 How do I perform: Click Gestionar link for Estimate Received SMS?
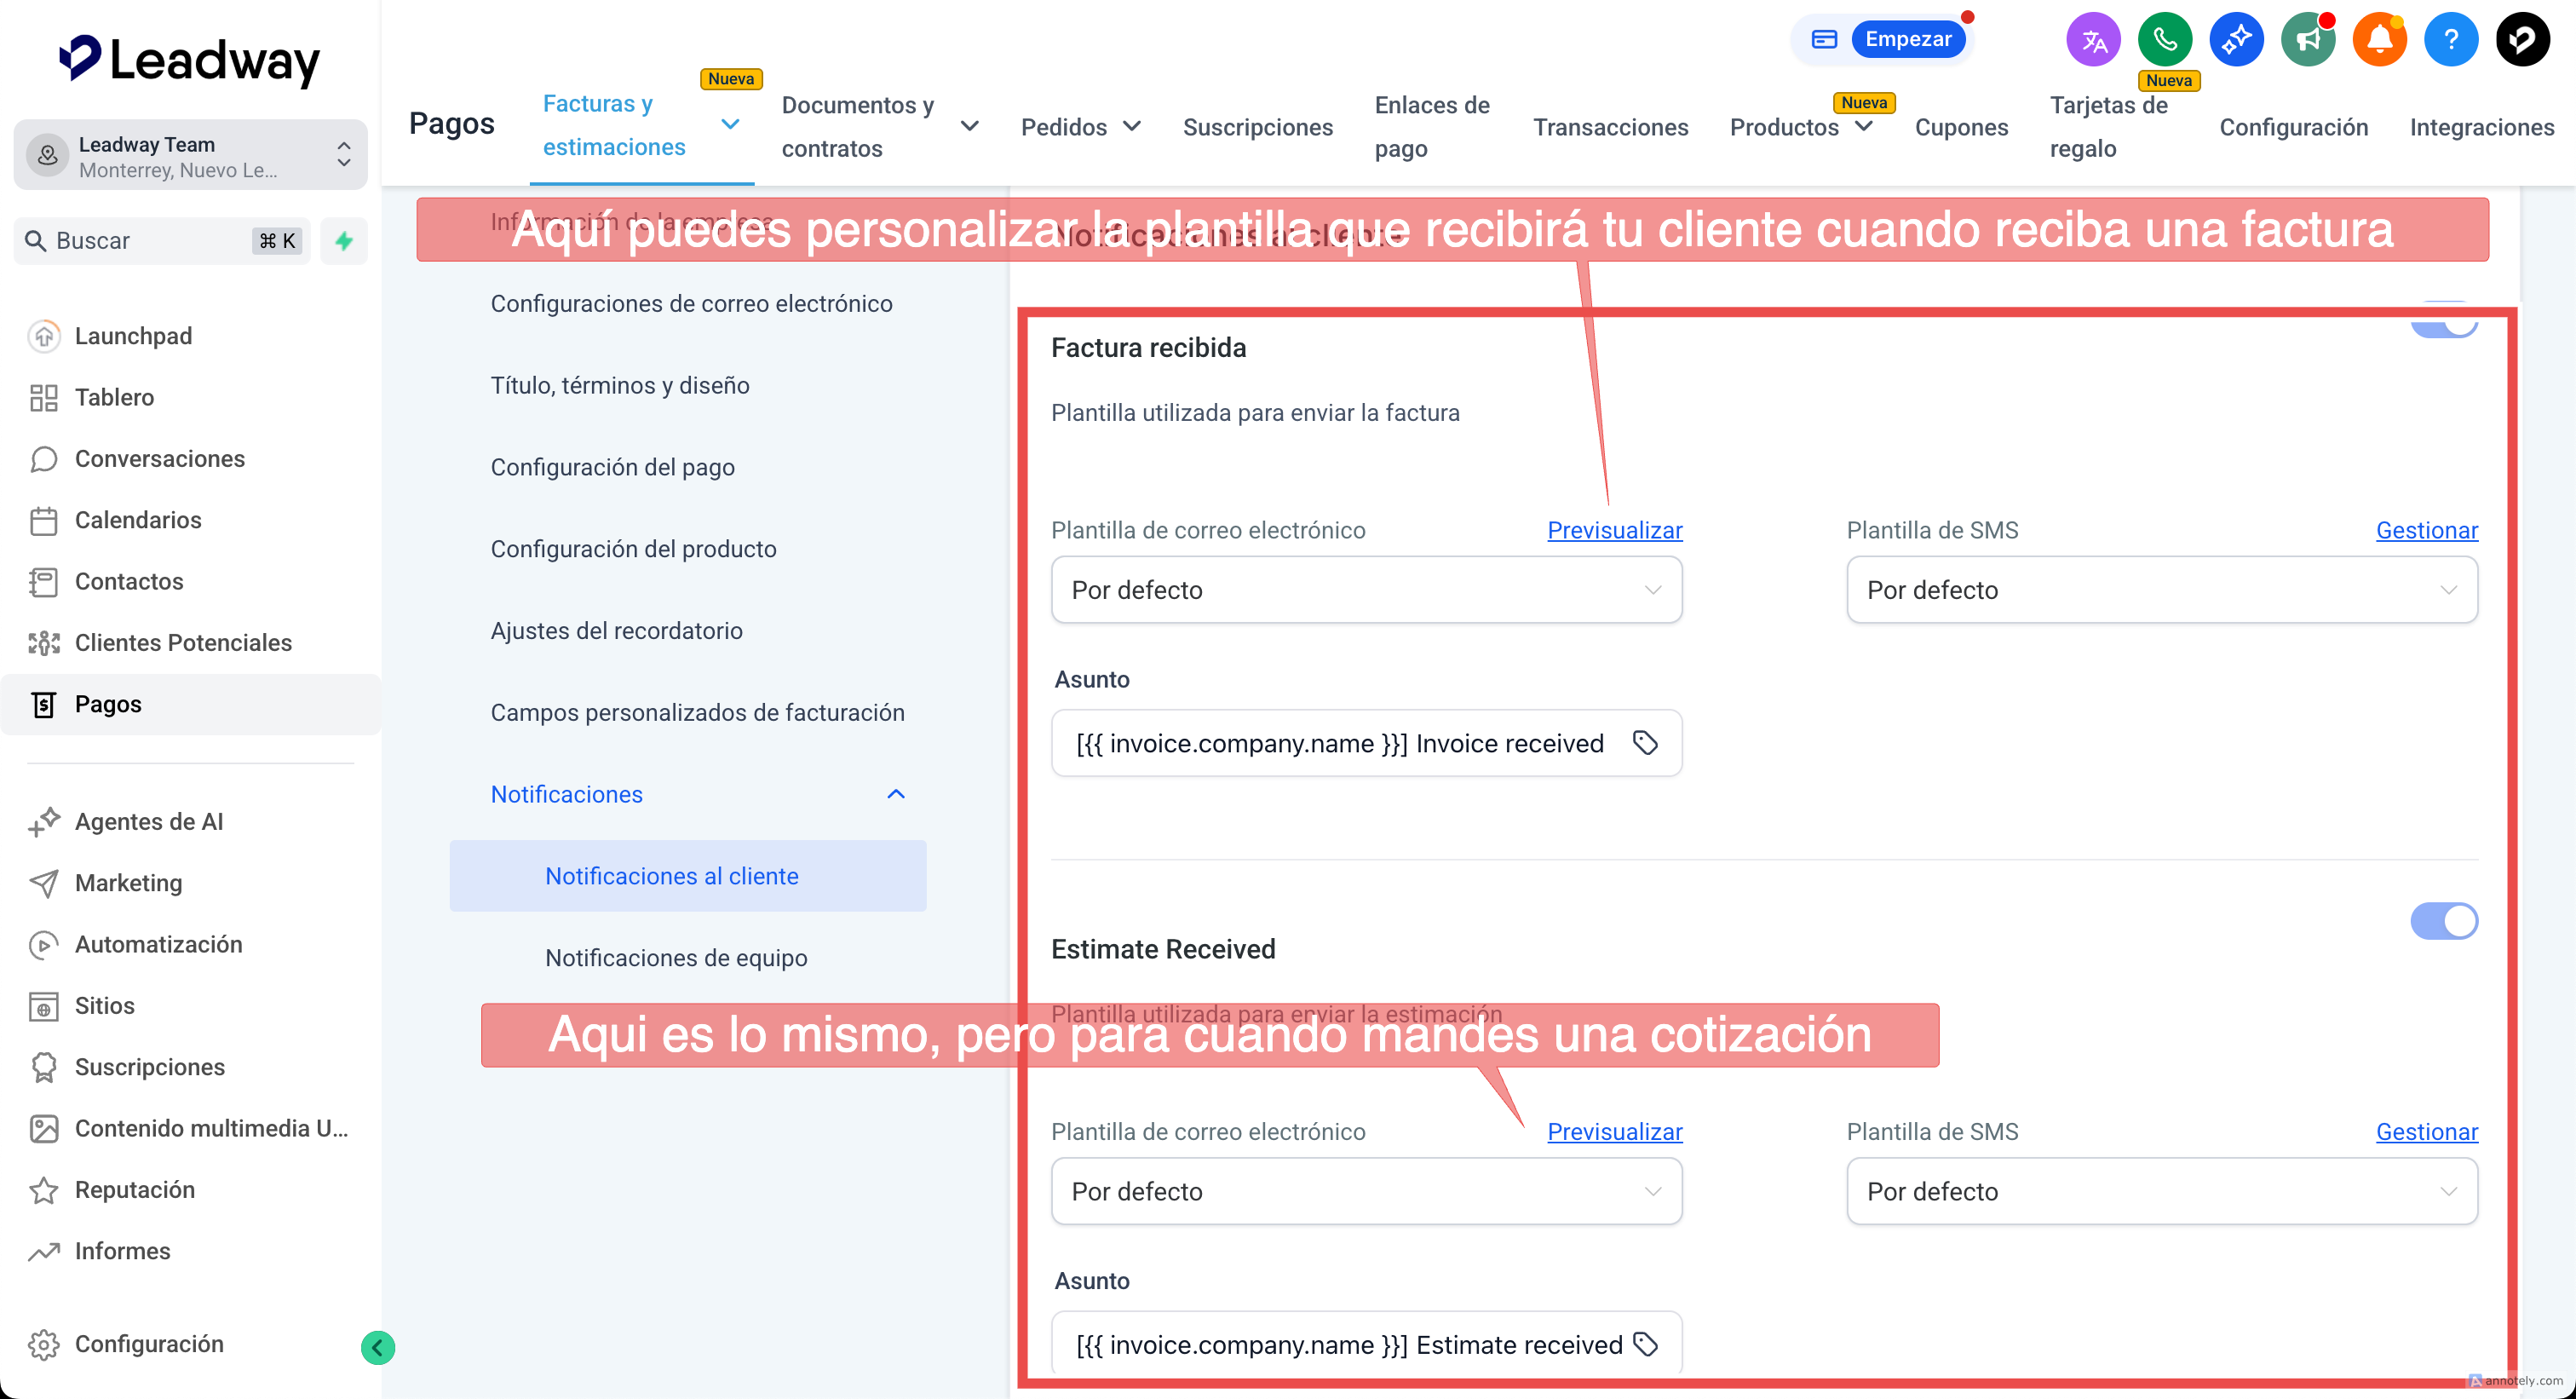(x=2426, y=1131)
